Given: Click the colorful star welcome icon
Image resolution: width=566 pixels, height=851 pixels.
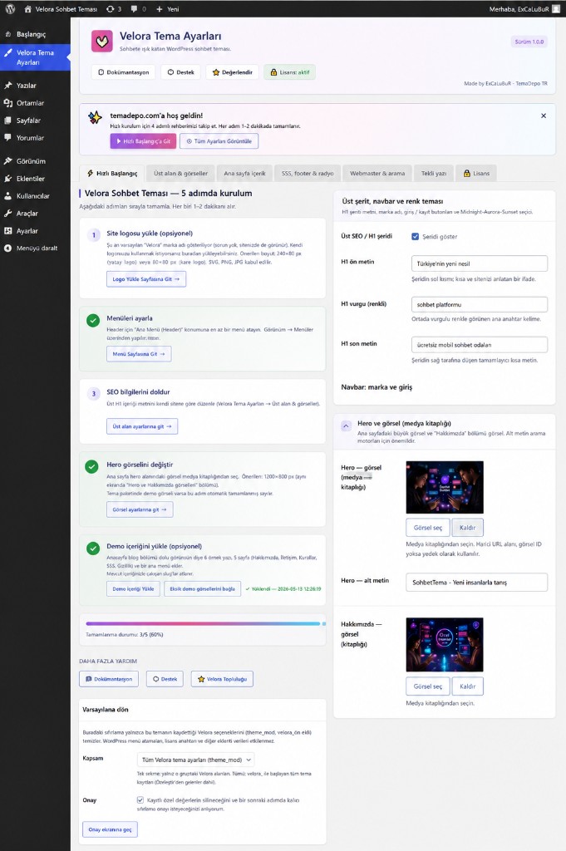Looking at the screenshot, I should click(95, 117).
